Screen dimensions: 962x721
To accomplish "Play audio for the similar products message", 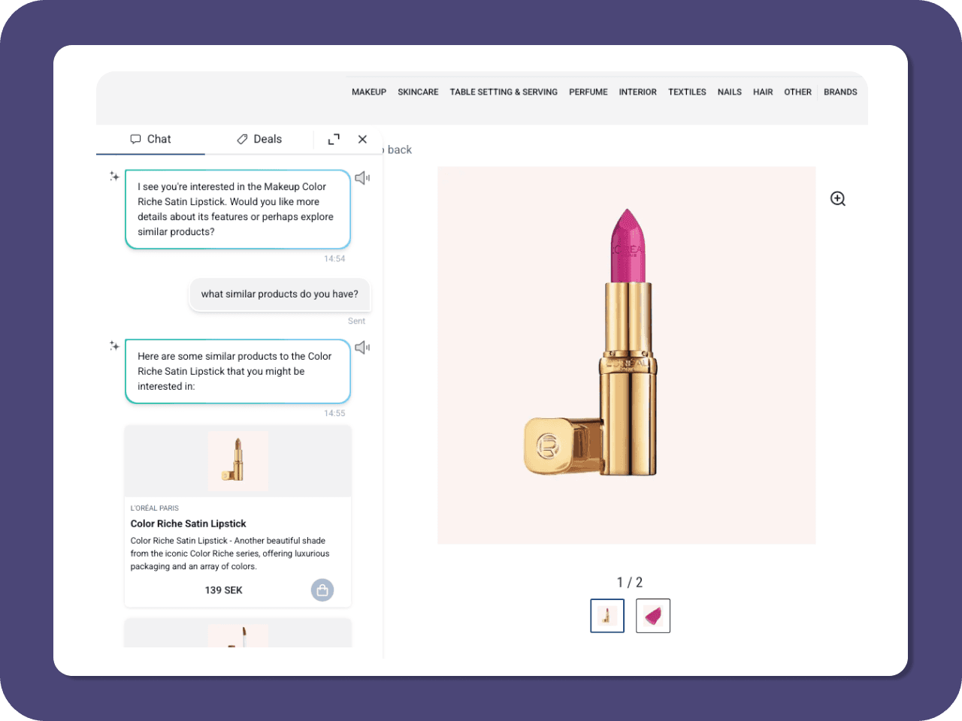I will (362, 347).
